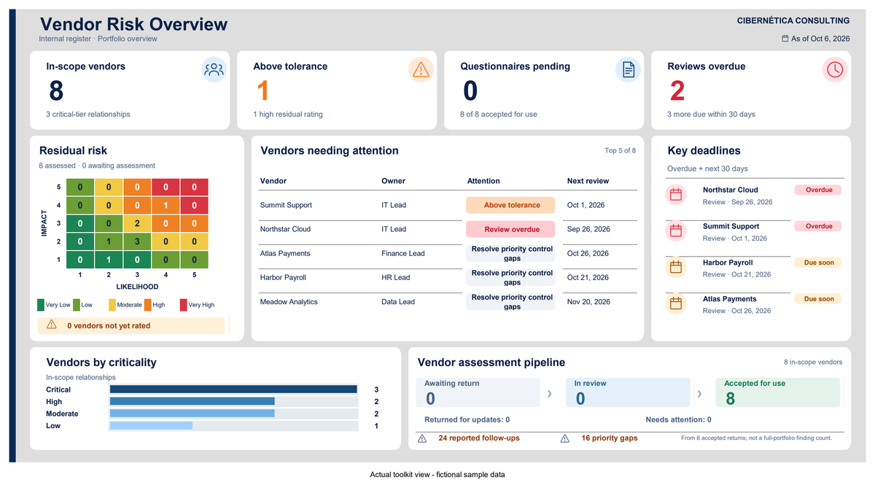Click the document icon on Questionnaires pending card
Screen dimensions: 875x488
(x=628, y=70)
